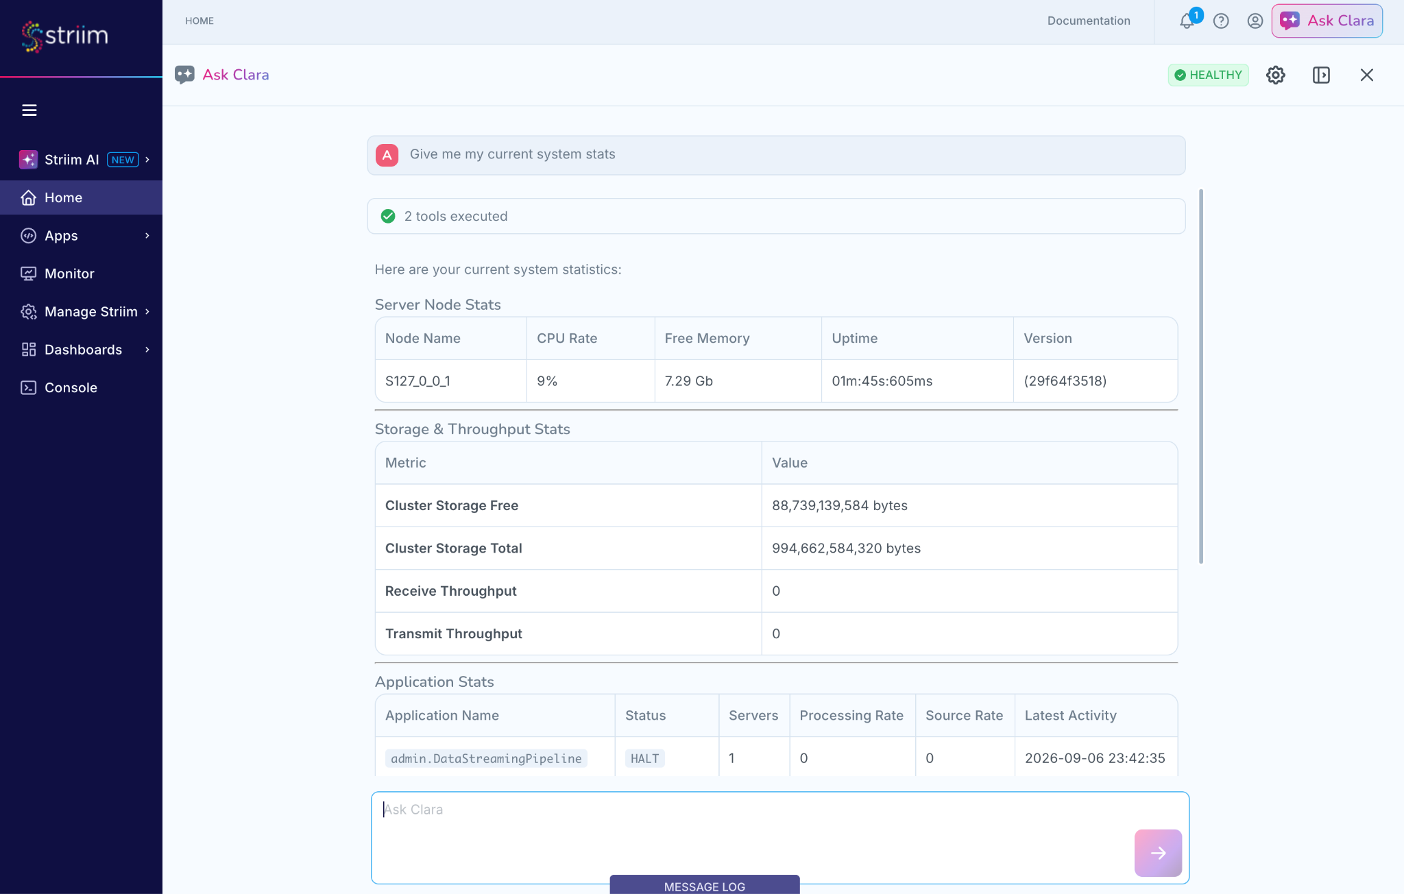This screenshot has height=894, width=1404.
Task: Click the HEALTHY status badge
Action: click(x=1209, y=75)
